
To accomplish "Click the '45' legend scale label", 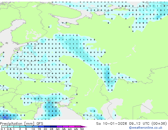I will coord(76,129).
